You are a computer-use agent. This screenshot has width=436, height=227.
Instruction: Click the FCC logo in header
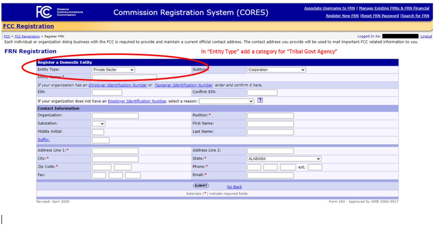(44, 12)
